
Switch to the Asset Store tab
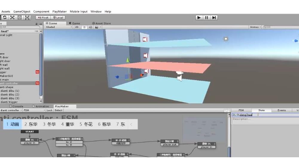101,23
